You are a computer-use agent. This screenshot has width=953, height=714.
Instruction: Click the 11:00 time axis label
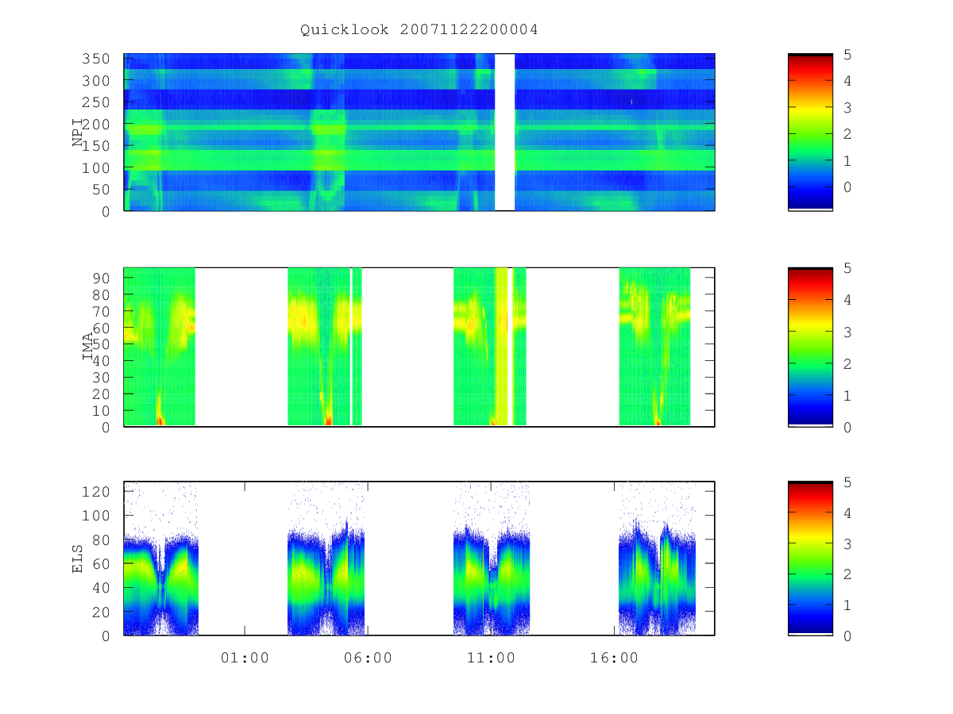click(x=491, y=658)
